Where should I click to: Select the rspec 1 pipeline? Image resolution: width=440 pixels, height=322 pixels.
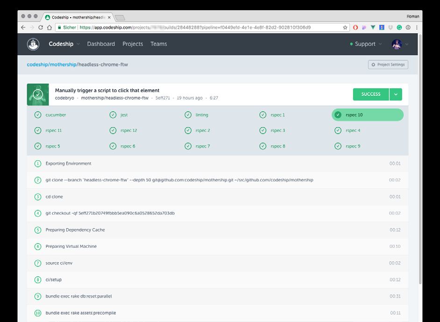[272, 115]
